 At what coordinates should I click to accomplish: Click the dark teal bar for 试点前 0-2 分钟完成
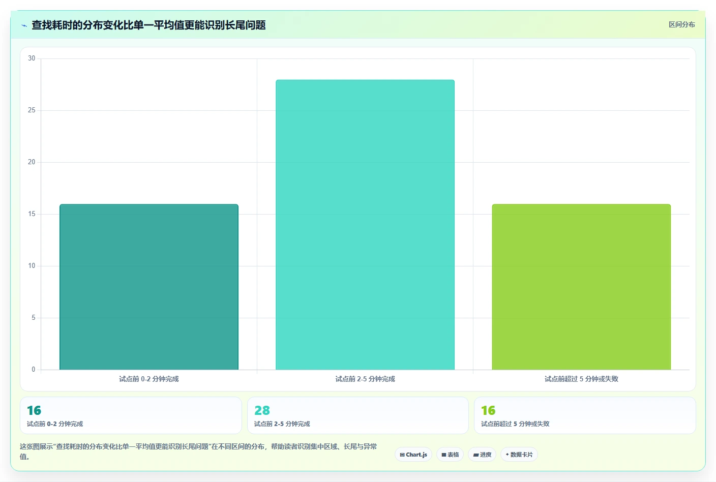coord(149,287)
